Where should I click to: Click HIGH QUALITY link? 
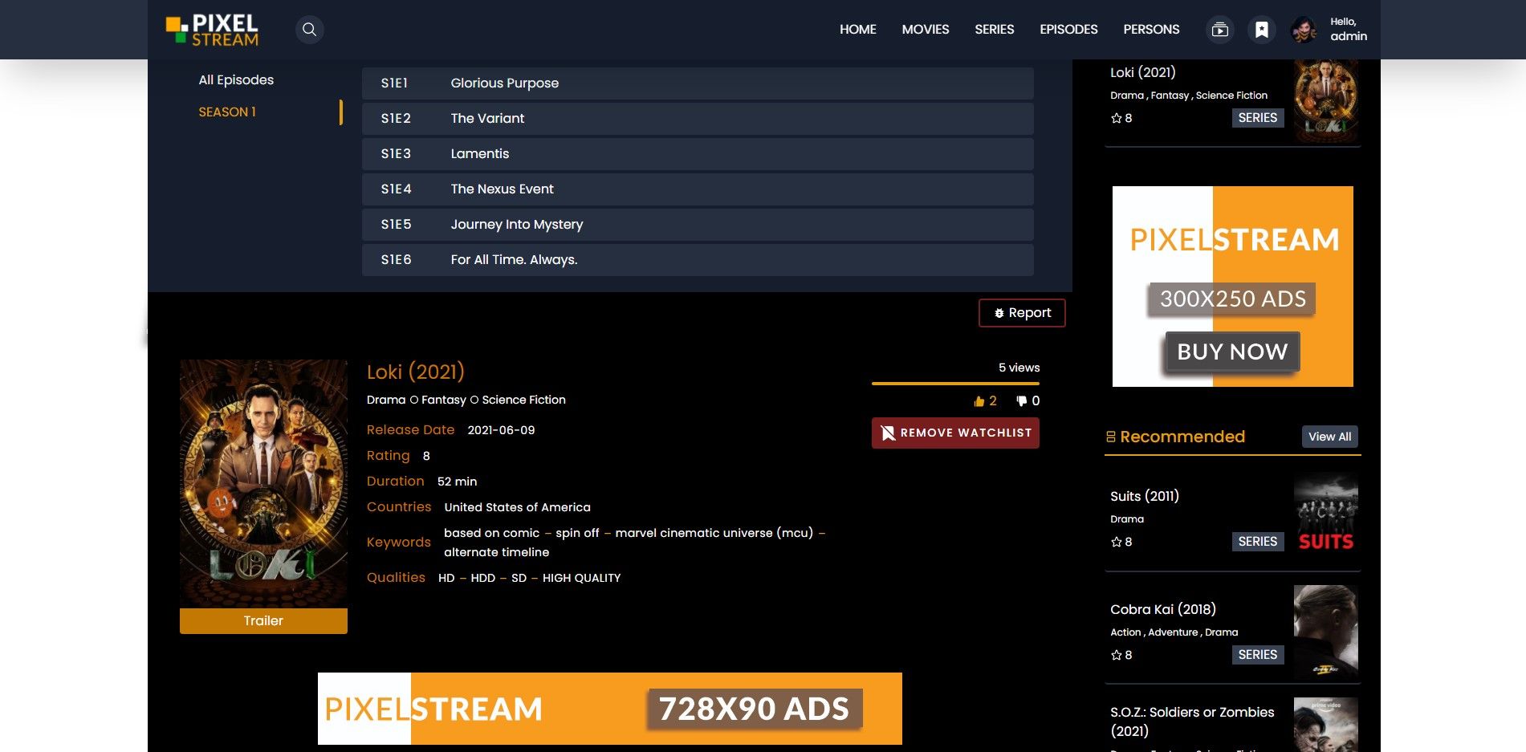(x=582, y=578)
